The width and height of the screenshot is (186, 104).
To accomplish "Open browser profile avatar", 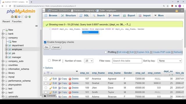I will click(180, 6).
